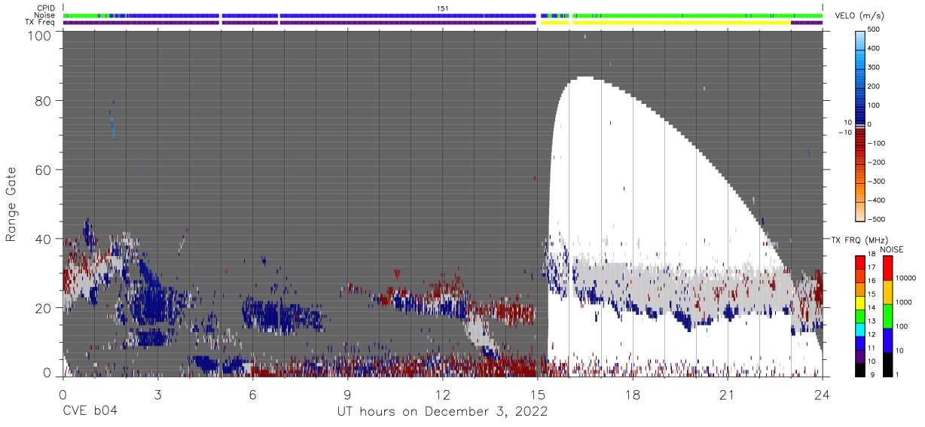The image size is (925, 427).
Task: Click '11' on the TX FRQ scale
Action: (872, 347)
